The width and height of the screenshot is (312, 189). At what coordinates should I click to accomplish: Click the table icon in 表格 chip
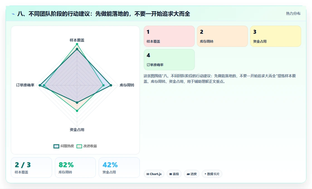pos(170,174)
